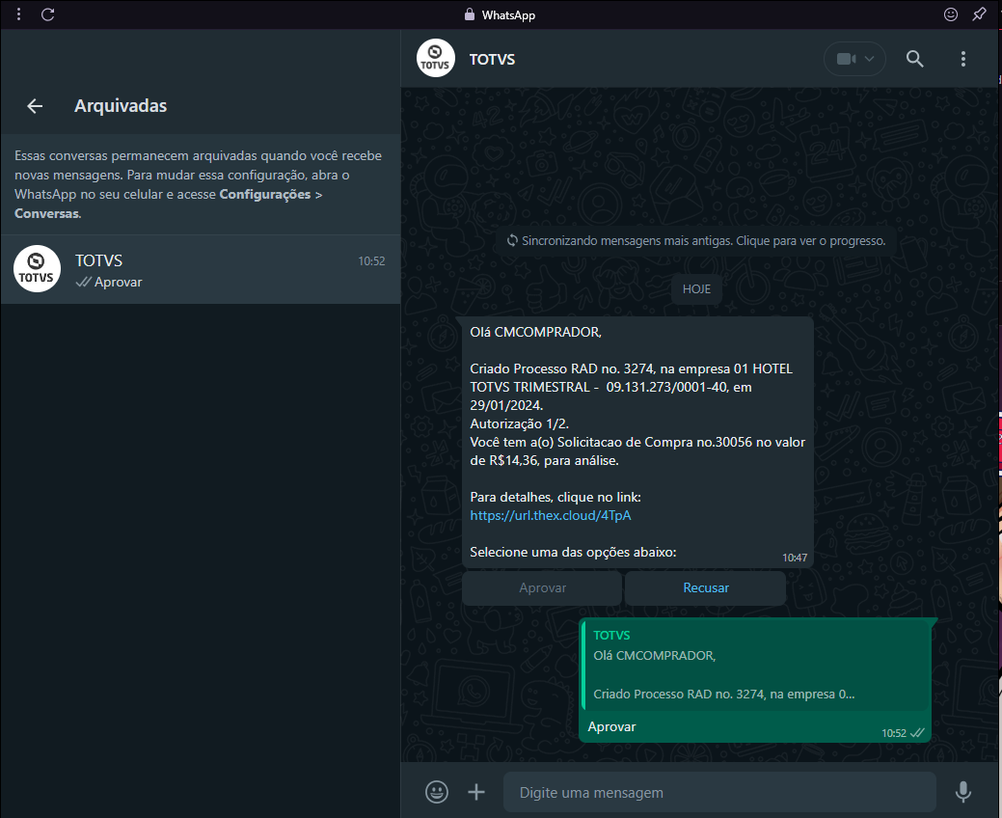Click the 10:52 time in the chat list

371,260
